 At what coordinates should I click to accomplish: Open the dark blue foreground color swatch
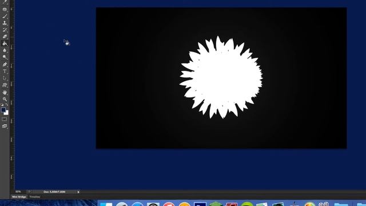point(3,110)
